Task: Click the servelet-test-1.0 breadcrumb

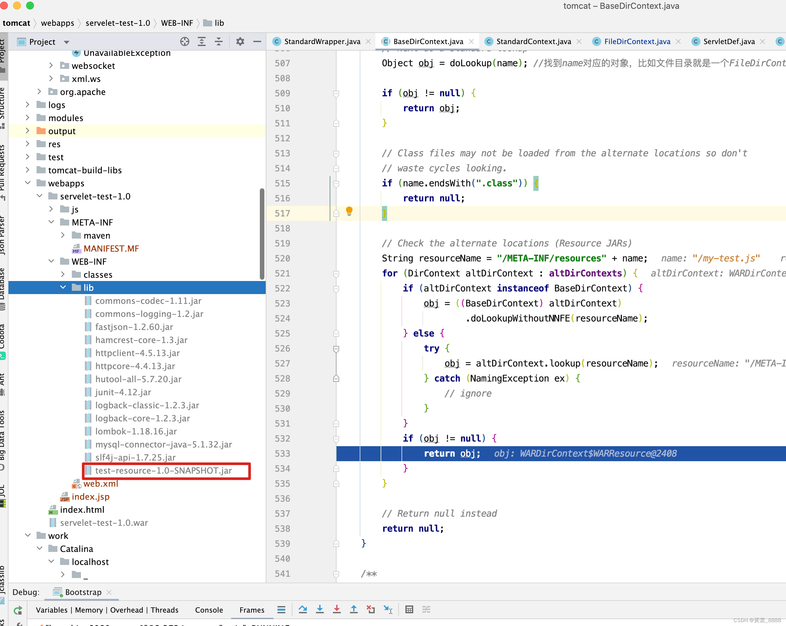Action: coord(118,23)
